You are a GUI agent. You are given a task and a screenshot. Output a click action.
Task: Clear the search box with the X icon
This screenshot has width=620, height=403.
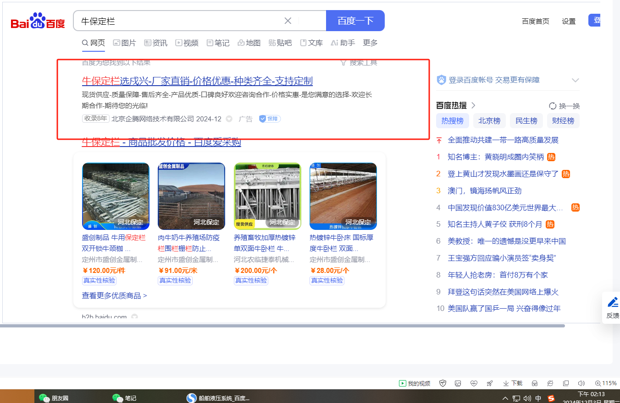288,21
